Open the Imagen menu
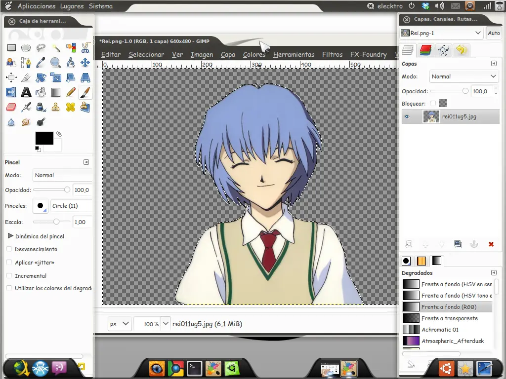Viewport: 506px width, 379px height. click(x=202, y=54)
